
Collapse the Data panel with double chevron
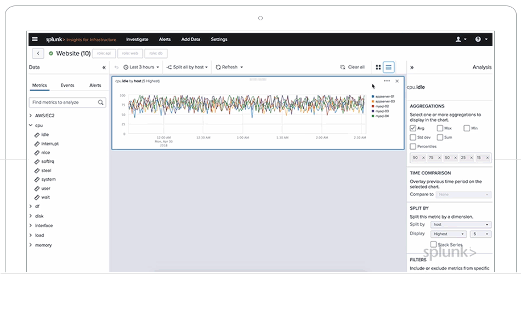pos(104,67)
